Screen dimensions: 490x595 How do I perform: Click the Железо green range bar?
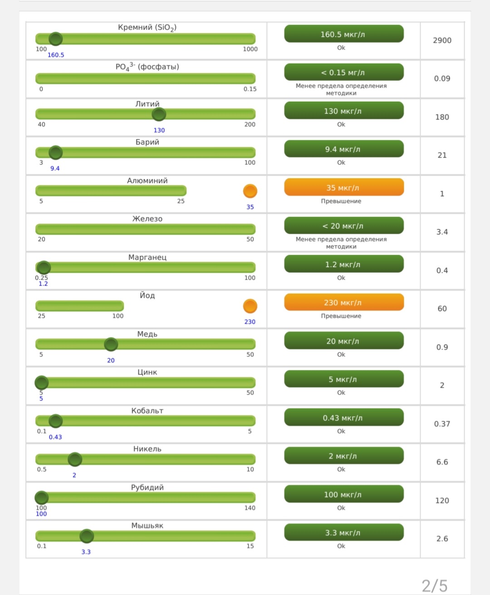pyautogui.click(x=145, y=229)
